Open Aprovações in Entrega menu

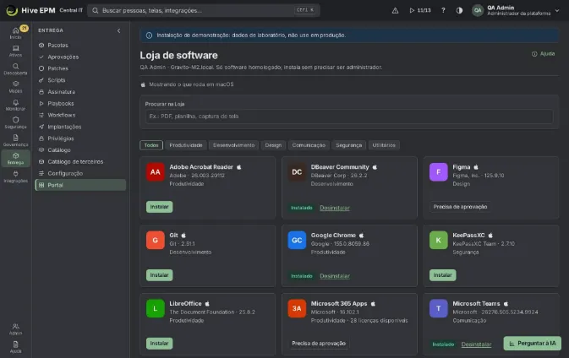(80, 57)
